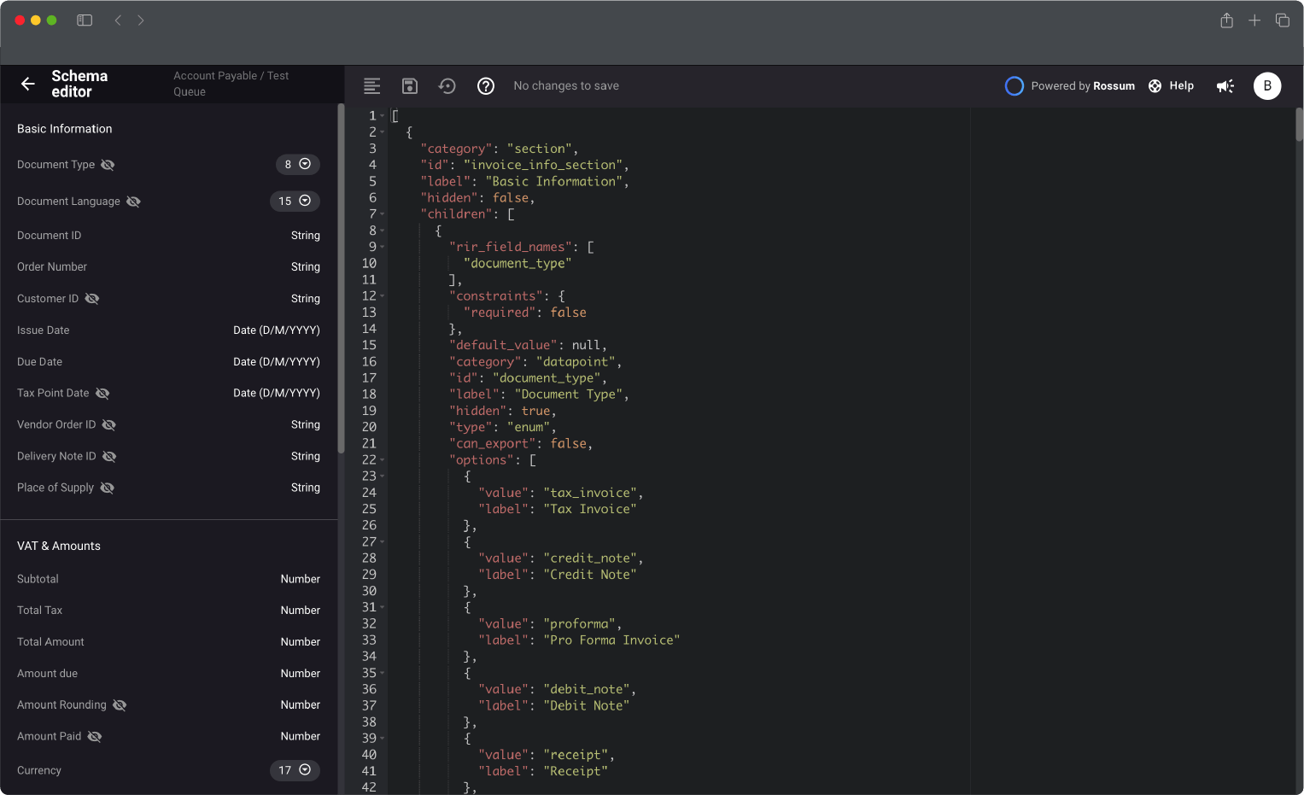
Task: Toggle the browser sidebar icon
Action: pyautogui.click(x=85, y=20)
